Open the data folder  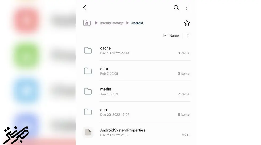pyautogui.click(x=137, y=71)
